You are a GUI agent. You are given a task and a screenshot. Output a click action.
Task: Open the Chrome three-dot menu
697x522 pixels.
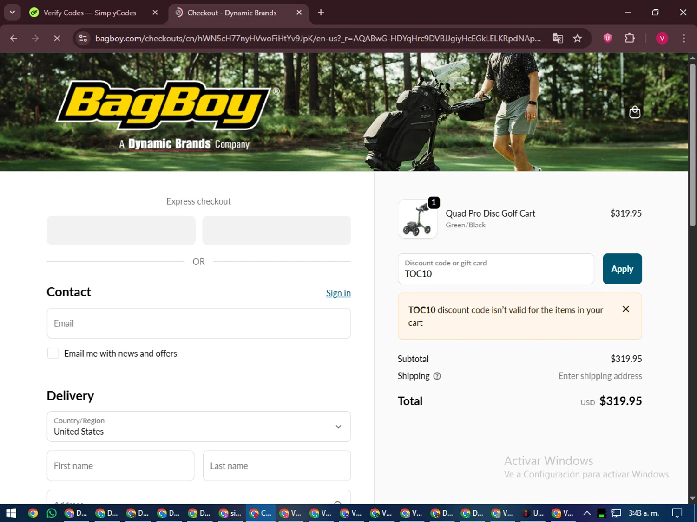point(684,38)
